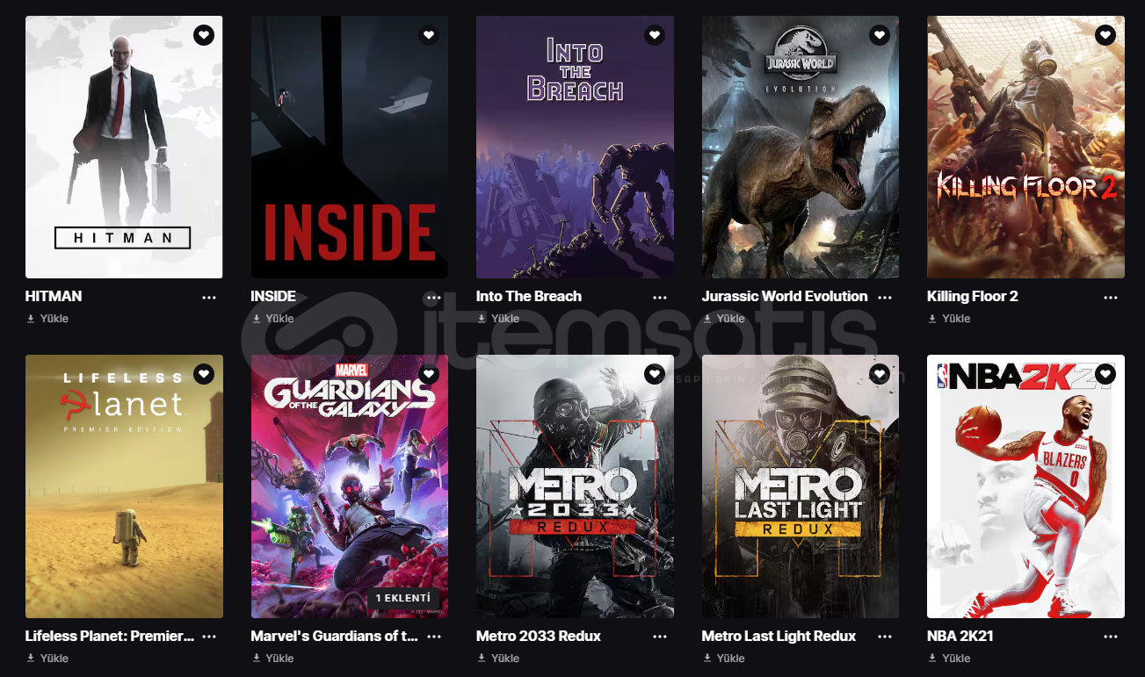Toggle favorite heart on Killing Floor 2
The width and height of the screenshot is (1145, 677).
click(1105, 35)
